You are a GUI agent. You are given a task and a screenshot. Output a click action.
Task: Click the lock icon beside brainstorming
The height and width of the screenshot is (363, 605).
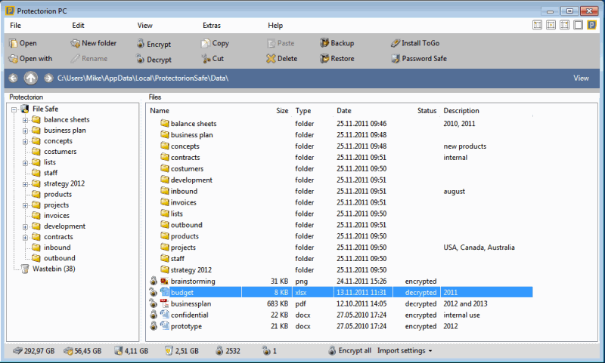tap(154, 281)
